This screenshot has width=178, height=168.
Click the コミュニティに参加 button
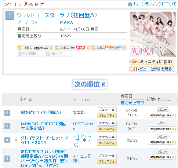click(x=152, y=62)
